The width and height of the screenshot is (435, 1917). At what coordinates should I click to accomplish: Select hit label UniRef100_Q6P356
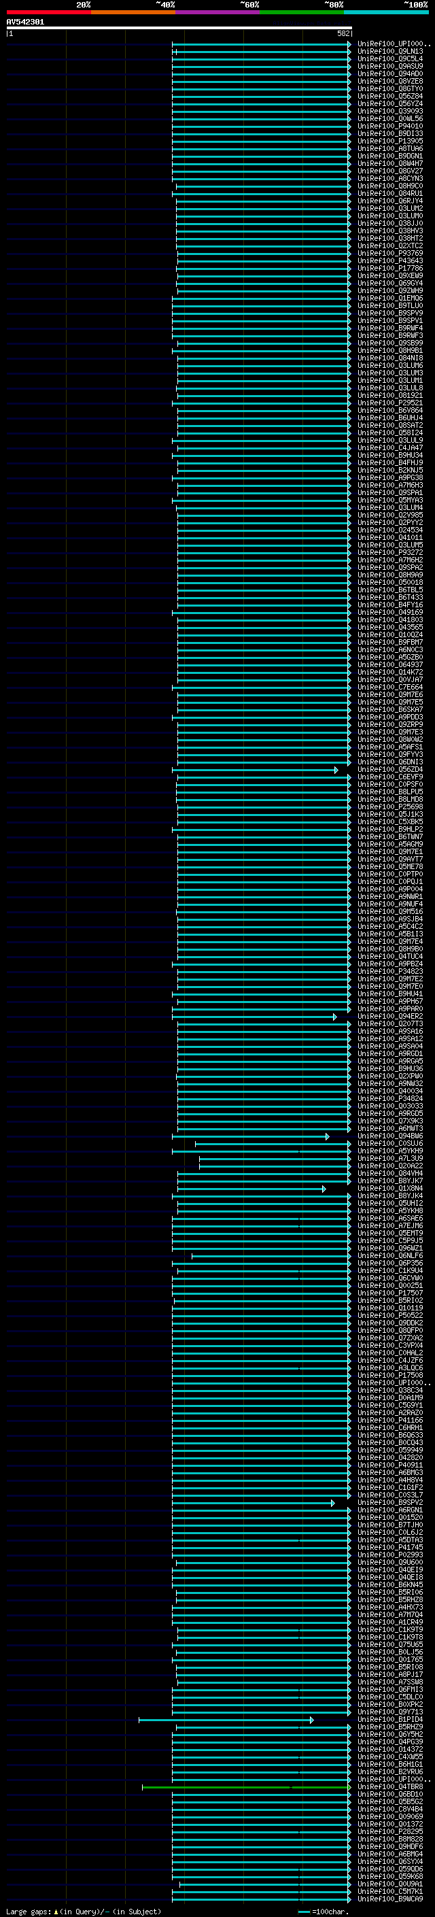click(x=390, y=1263)
